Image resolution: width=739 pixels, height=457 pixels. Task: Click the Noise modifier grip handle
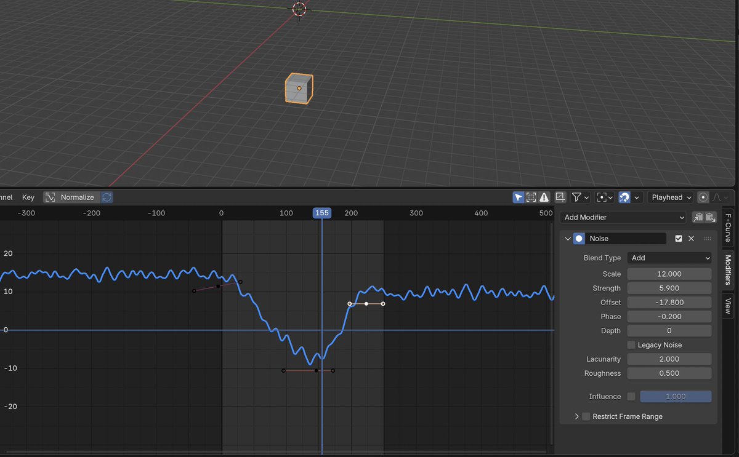707,239
